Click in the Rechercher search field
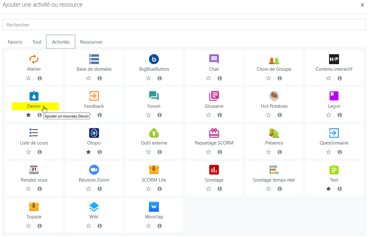Viewport: 368px width, 237px height. pos(184,25)
